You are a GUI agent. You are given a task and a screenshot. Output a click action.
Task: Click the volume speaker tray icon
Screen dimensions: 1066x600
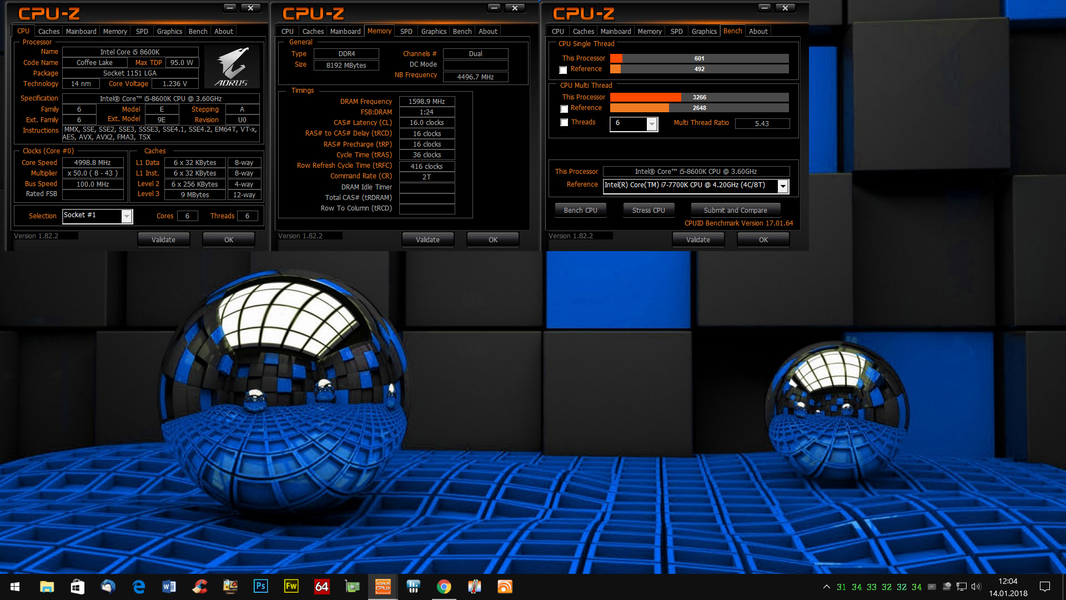pyautogui.click(x=976, y=587)
